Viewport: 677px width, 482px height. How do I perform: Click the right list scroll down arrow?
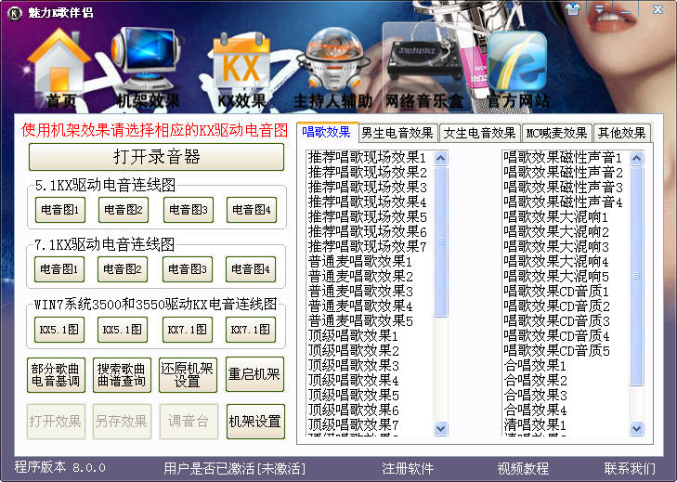coord(636,428)
